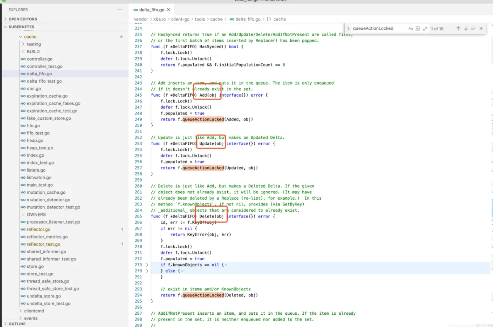Select the delta_fifo.go tab
Screen dimensions: 493x327
(x=151, y=10)
